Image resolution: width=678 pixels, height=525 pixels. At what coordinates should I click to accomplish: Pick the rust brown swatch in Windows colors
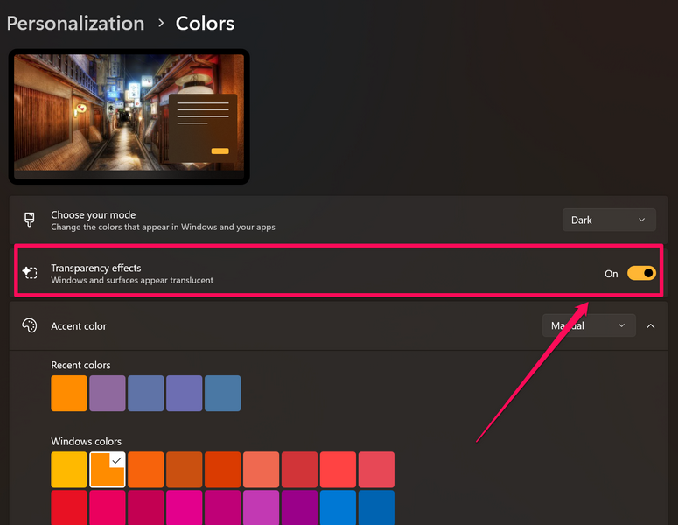(184, 470)
